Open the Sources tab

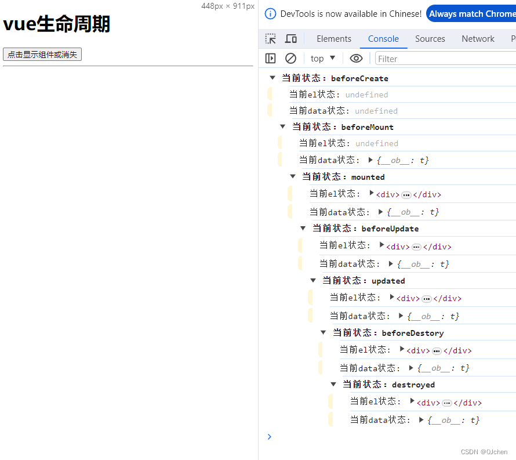(x=430, y=39)
